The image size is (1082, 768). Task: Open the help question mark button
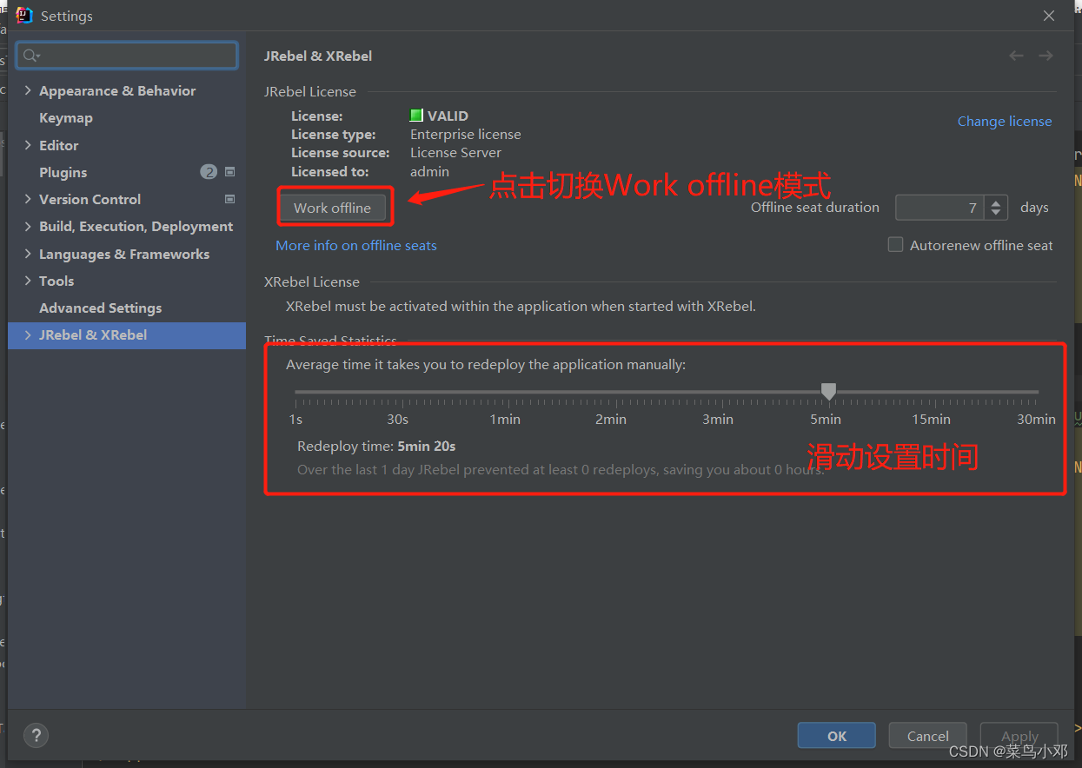(x=36, y=735)
